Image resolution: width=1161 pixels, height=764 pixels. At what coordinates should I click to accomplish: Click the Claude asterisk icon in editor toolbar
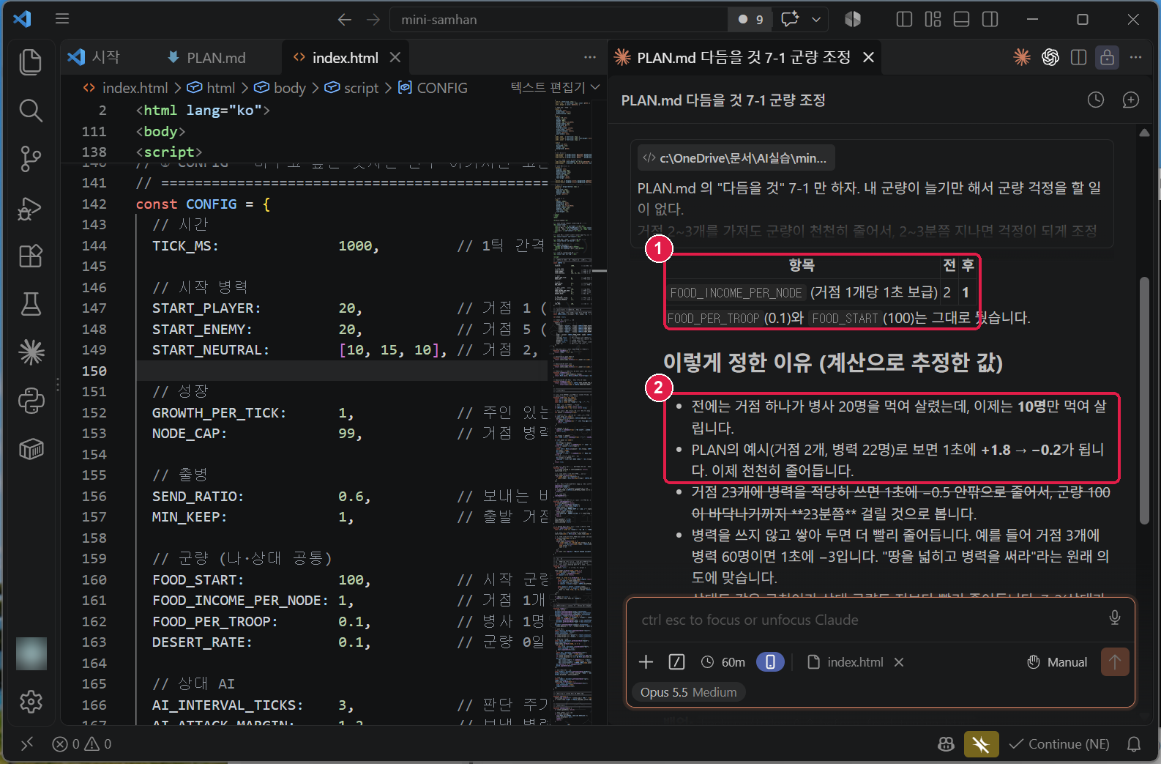point(1021,57)
